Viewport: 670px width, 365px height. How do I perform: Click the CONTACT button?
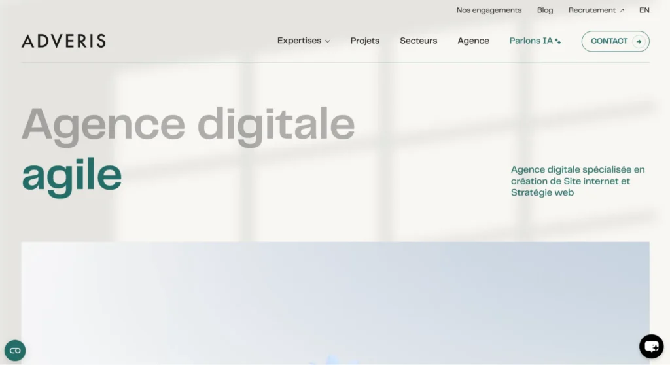click(615, 41)
